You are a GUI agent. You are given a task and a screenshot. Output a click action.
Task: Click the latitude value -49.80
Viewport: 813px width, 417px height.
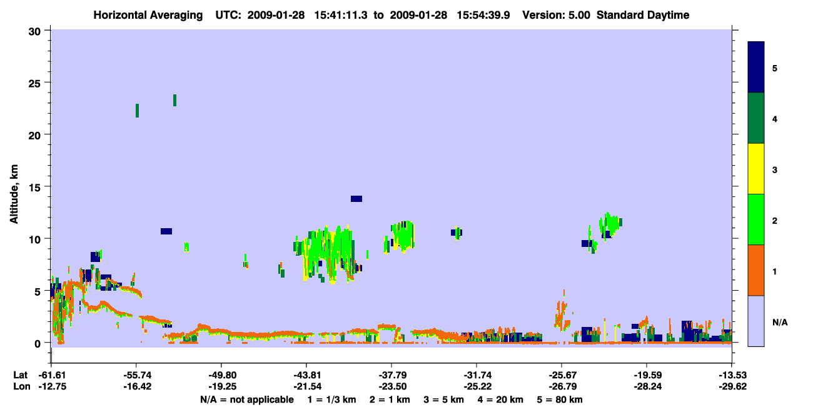pos(221,375)
